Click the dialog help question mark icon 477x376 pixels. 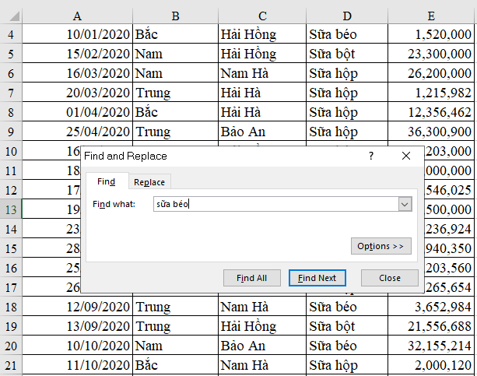371,156
